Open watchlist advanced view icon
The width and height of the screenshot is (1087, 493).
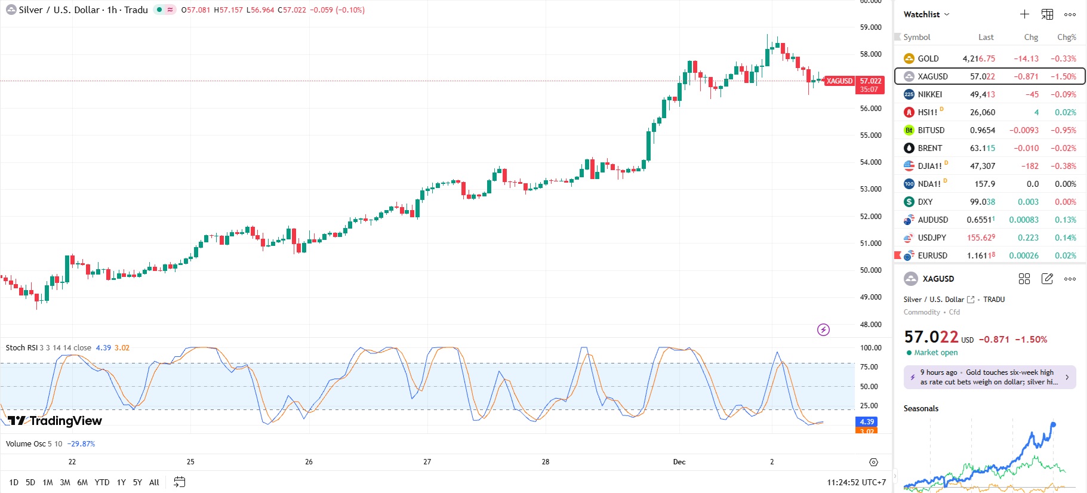(x=1047, y=14)
